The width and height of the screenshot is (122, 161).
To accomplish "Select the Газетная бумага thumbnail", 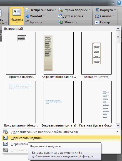I will click(96, 102).
